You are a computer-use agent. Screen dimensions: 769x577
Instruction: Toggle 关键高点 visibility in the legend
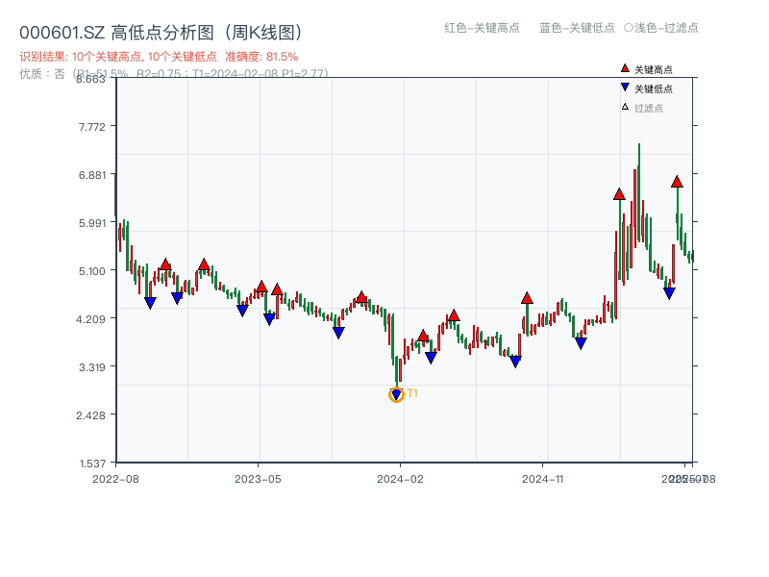[647, 67]
